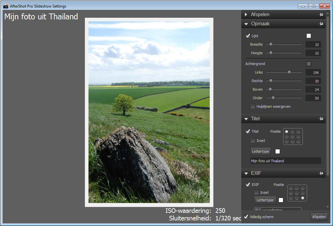Click the pin icon on Opmaak panel

point(321,24)
